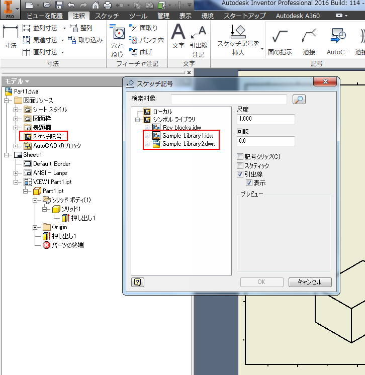Click the 尺度 scale input field
Screen dimensions: 365x375
pyautogui.click(x=266, y=119)
